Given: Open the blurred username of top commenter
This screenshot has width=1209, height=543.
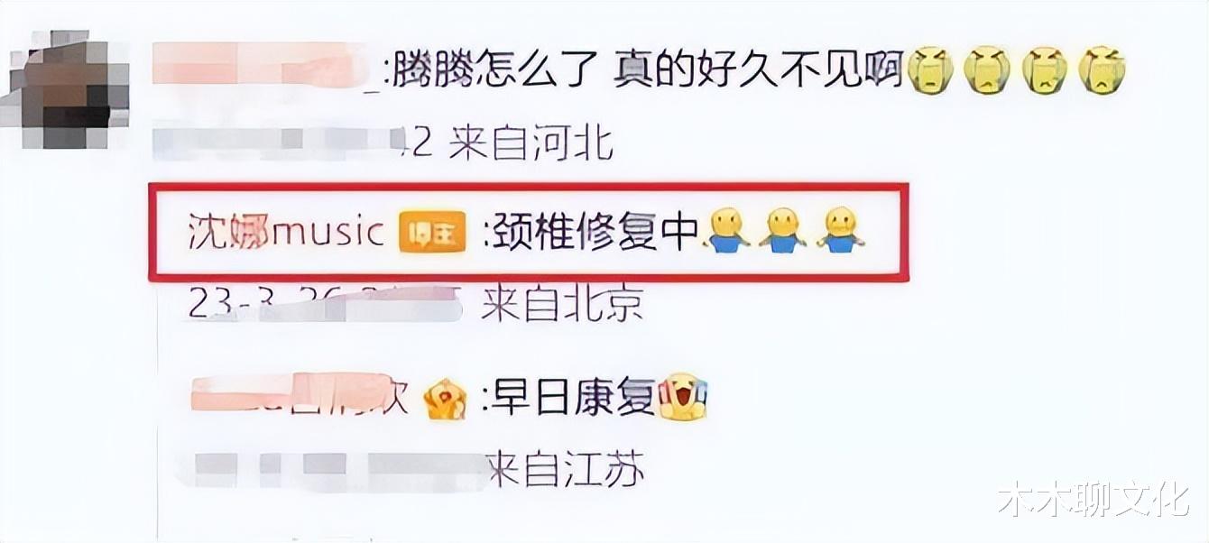Looking at the screenshot, I should [x=268, y=66].
